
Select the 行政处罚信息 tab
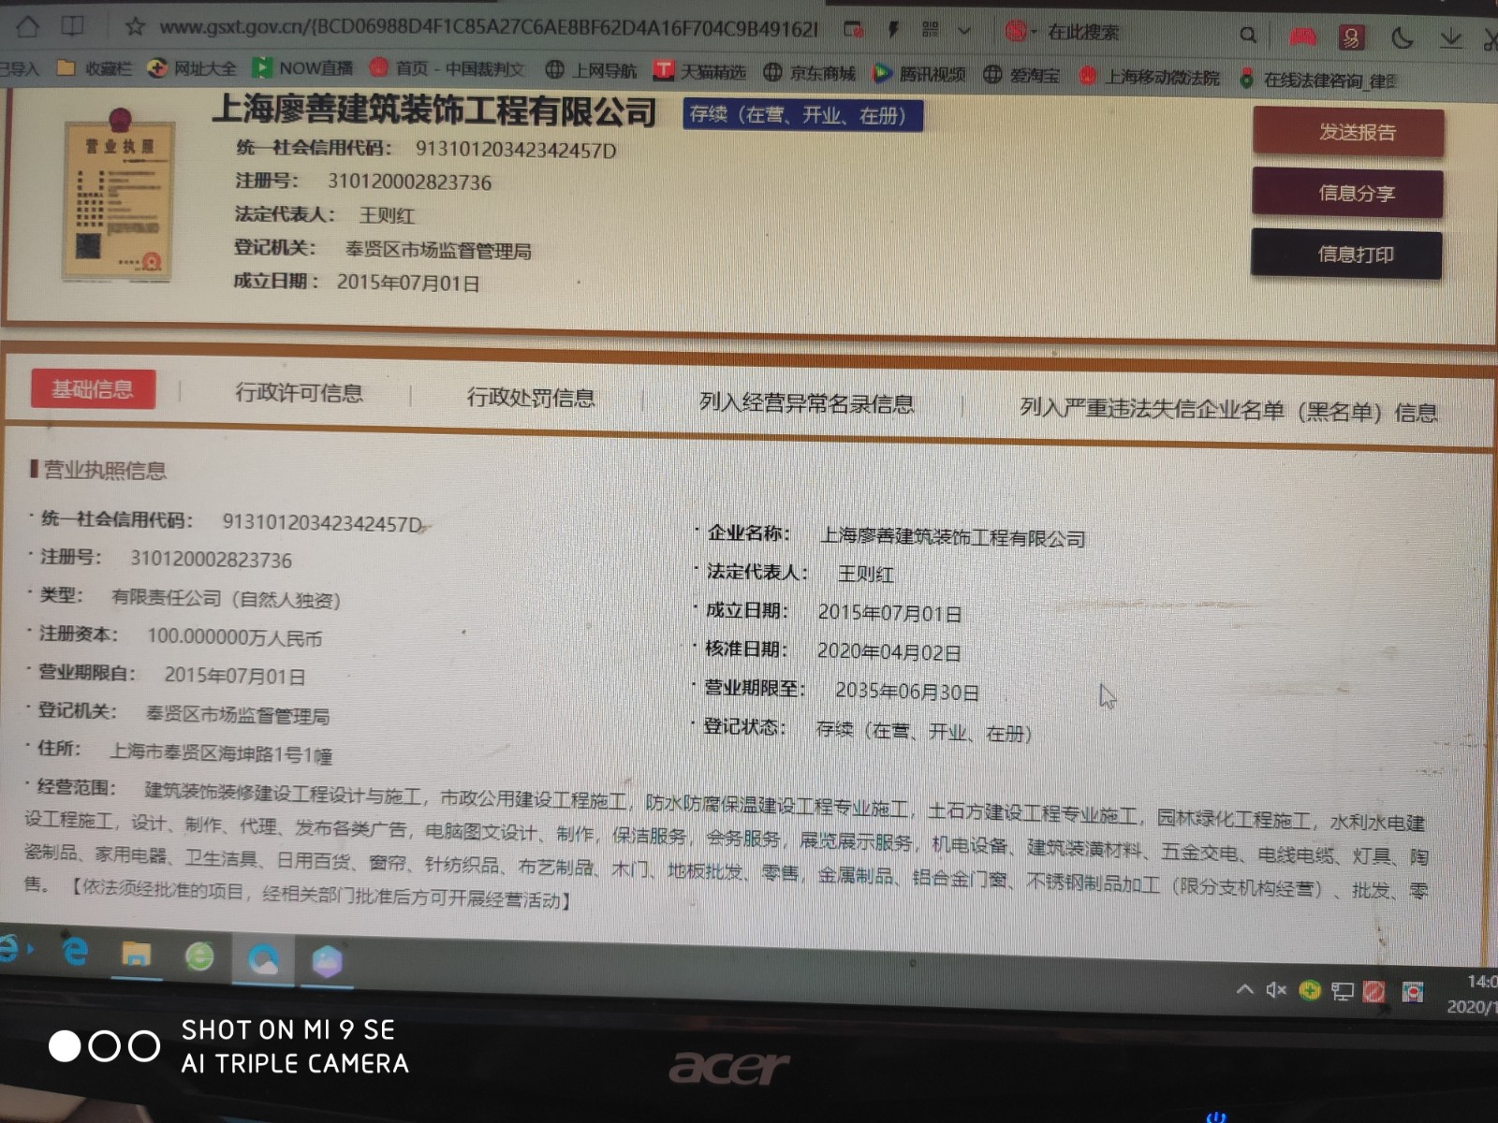pyautogui.click(x=531, y=398)
